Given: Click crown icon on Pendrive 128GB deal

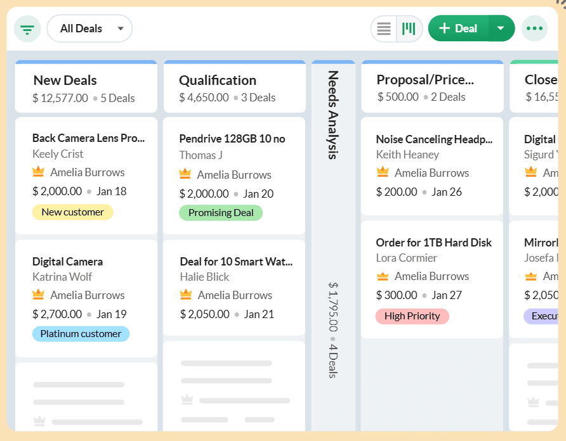Looking at the screenshot, I should point(185,174).
